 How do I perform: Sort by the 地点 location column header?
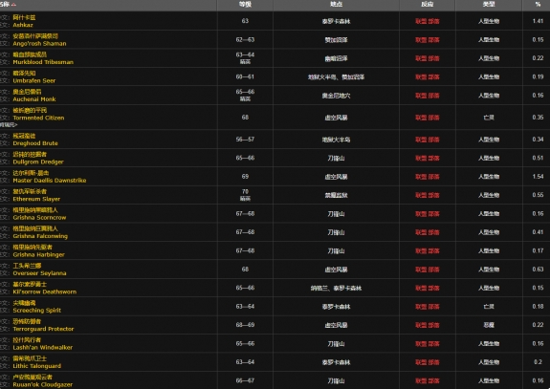pyautogui.click(x=336, y=4)
